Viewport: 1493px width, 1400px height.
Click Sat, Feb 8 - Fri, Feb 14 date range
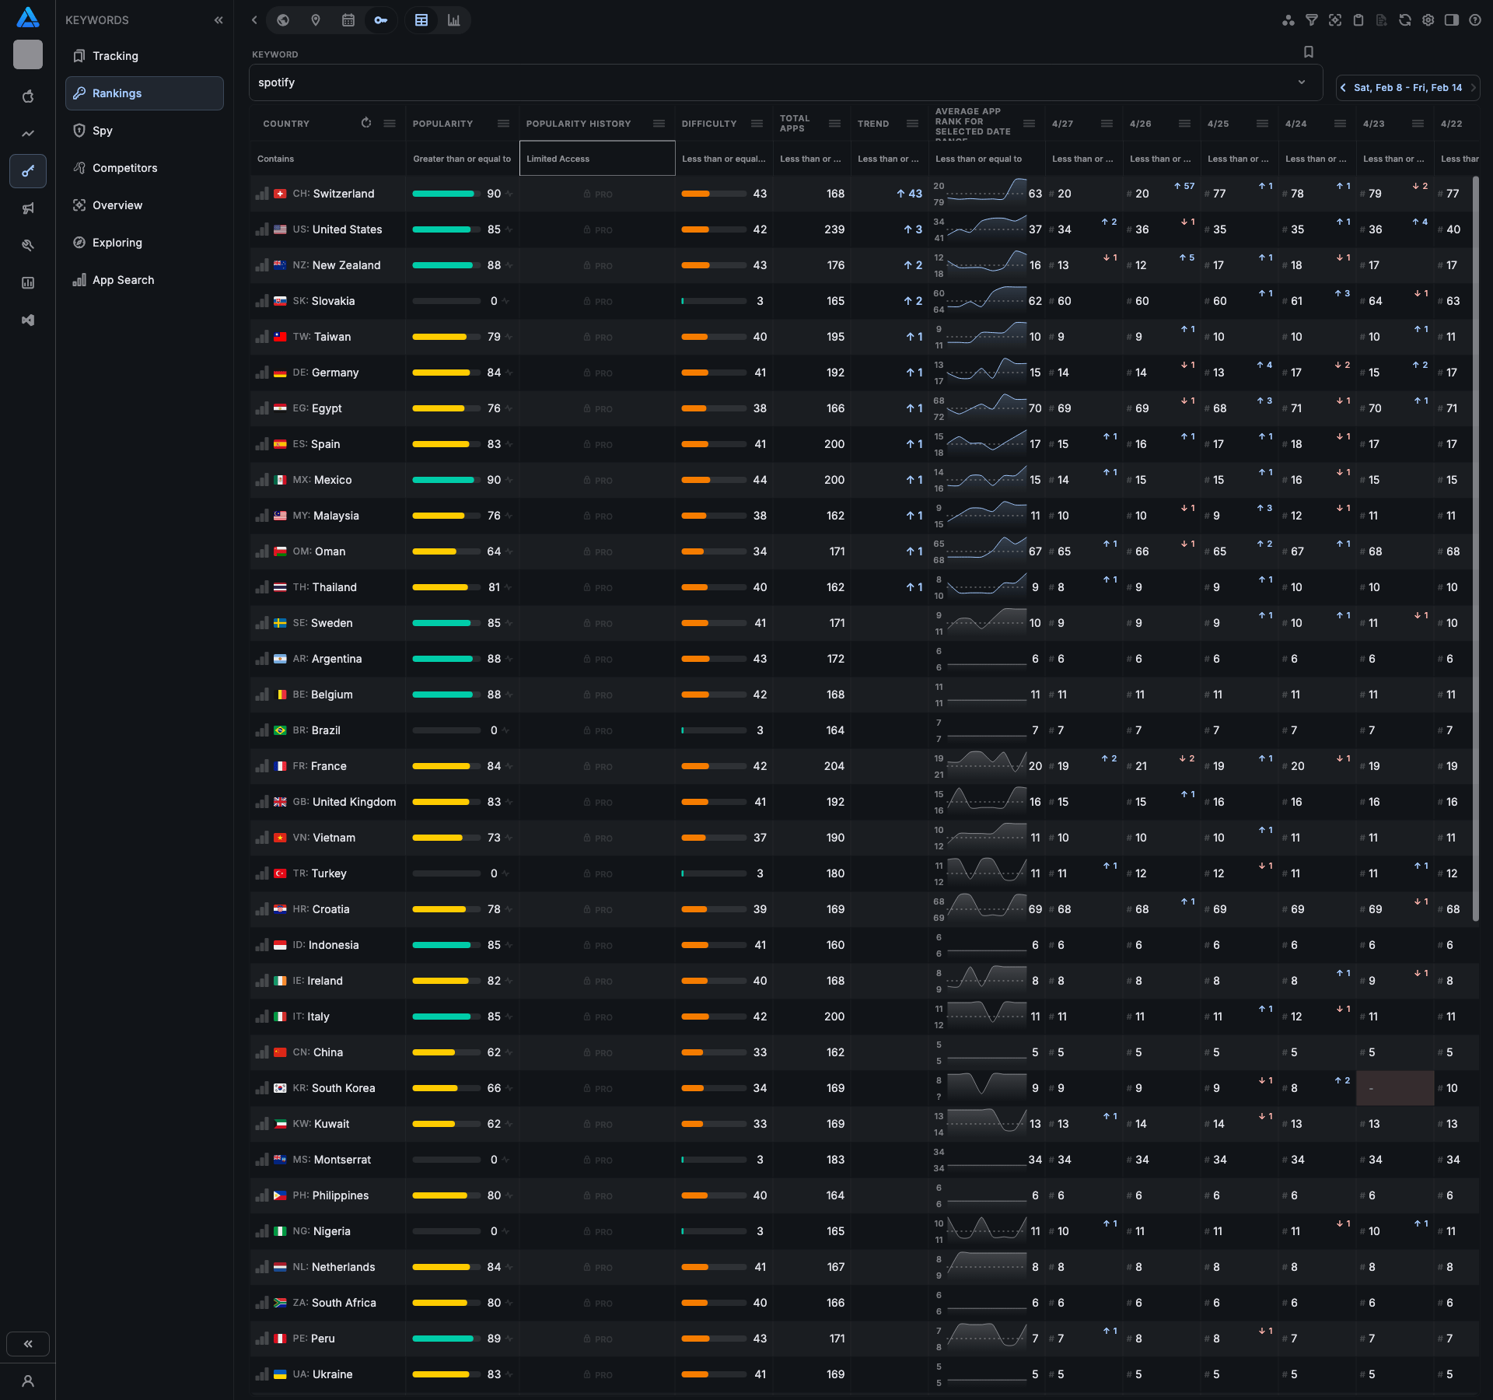[1407, 88]
